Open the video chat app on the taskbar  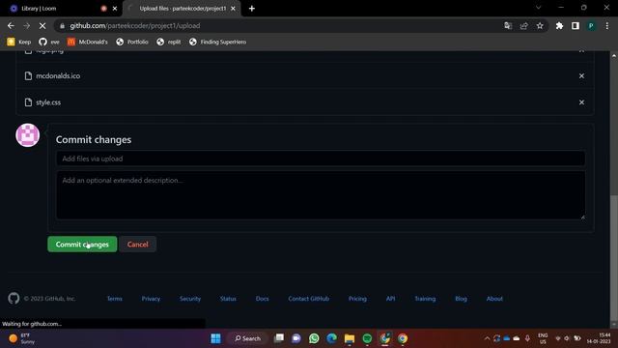click(296, 338)
